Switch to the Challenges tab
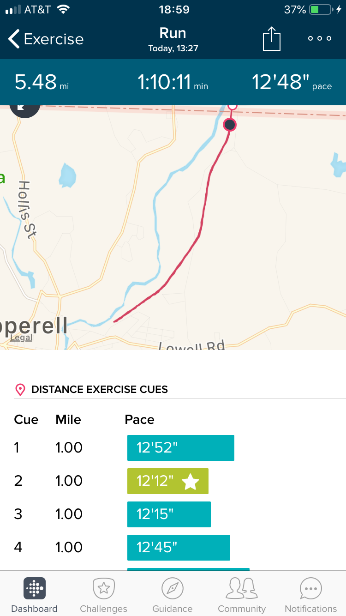 104,595
